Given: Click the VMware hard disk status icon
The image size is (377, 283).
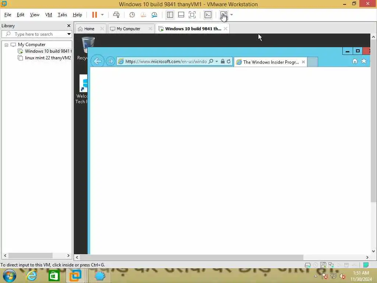Looking at the screenshot, I should 307,265.
